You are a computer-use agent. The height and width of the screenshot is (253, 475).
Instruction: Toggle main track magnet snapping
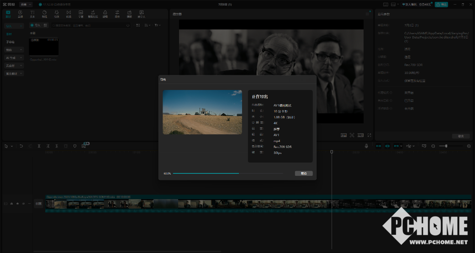[379, 146]
